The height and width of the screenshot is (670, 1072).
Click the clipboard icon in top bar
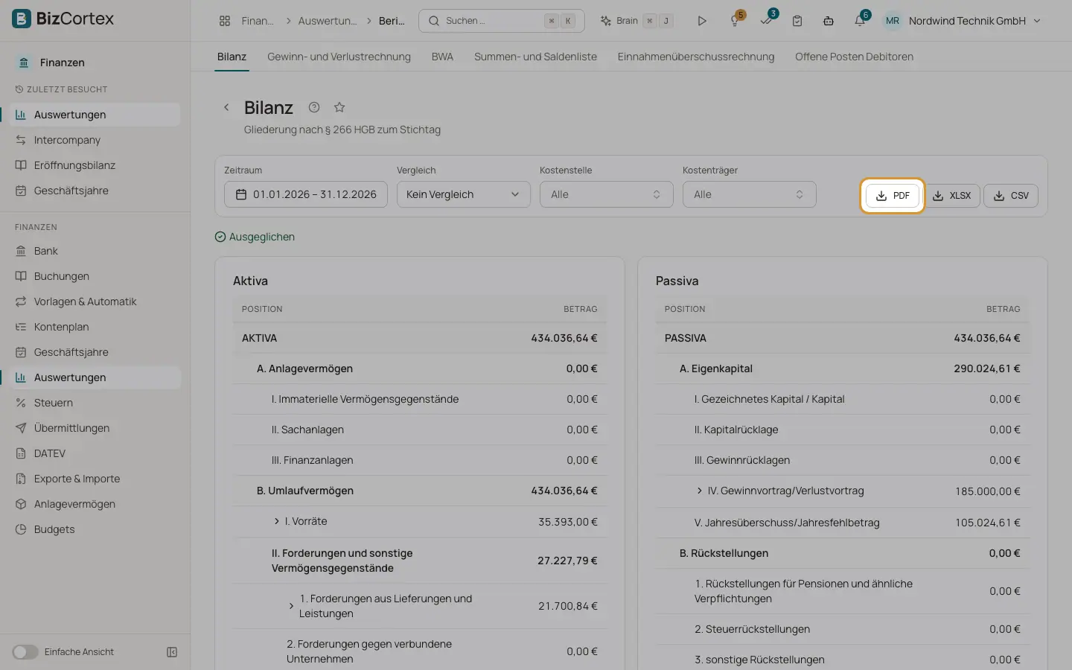pyautogui.click(x=797, y=21)
